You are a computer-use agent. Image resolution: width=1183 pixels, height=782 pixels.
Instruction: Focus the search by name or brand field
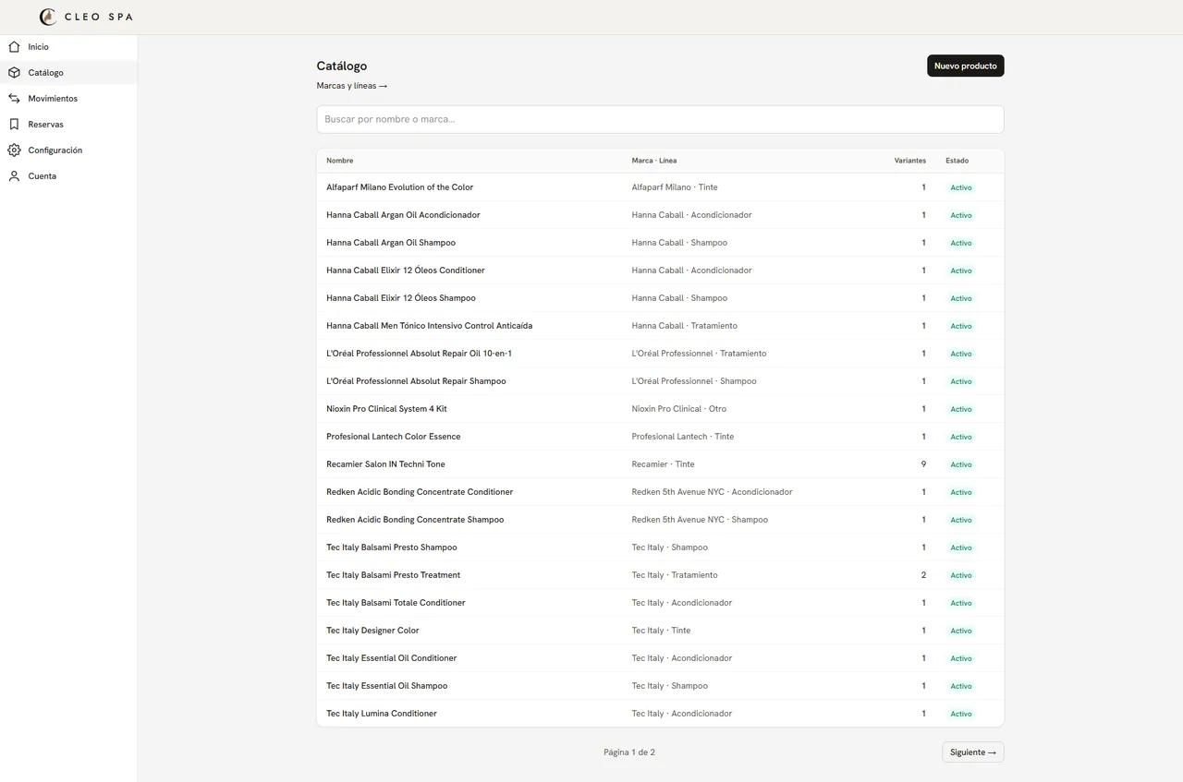[660, 119]
